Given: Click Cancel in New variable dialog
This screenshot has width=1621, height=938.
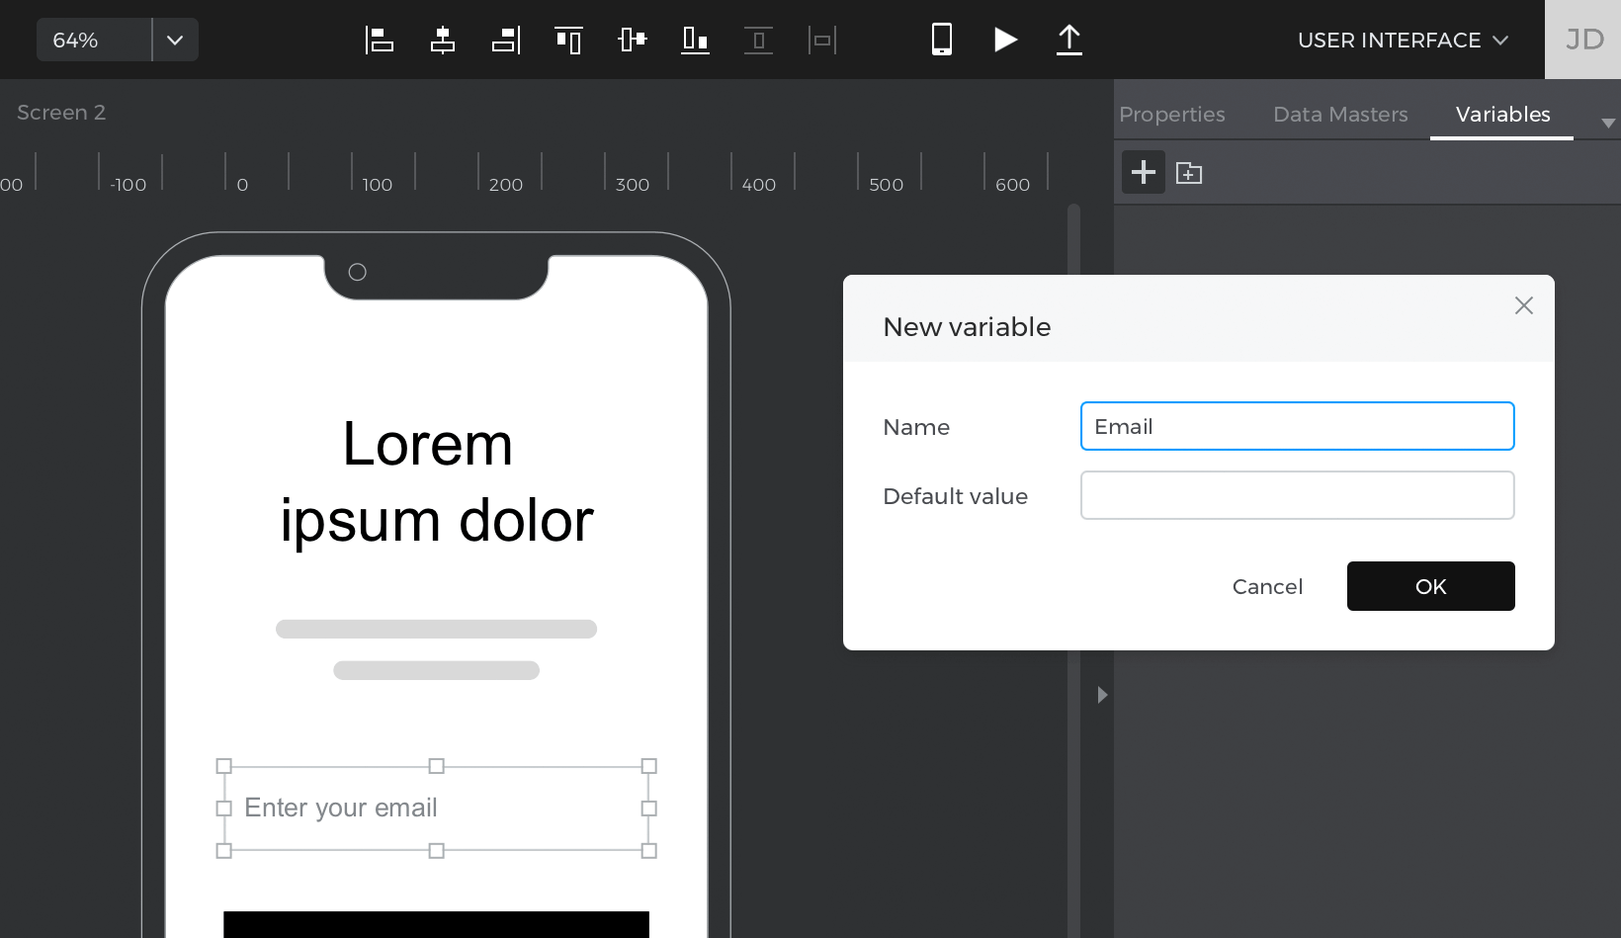Looking at the screenshot, I should click(x=1267, y=586).
